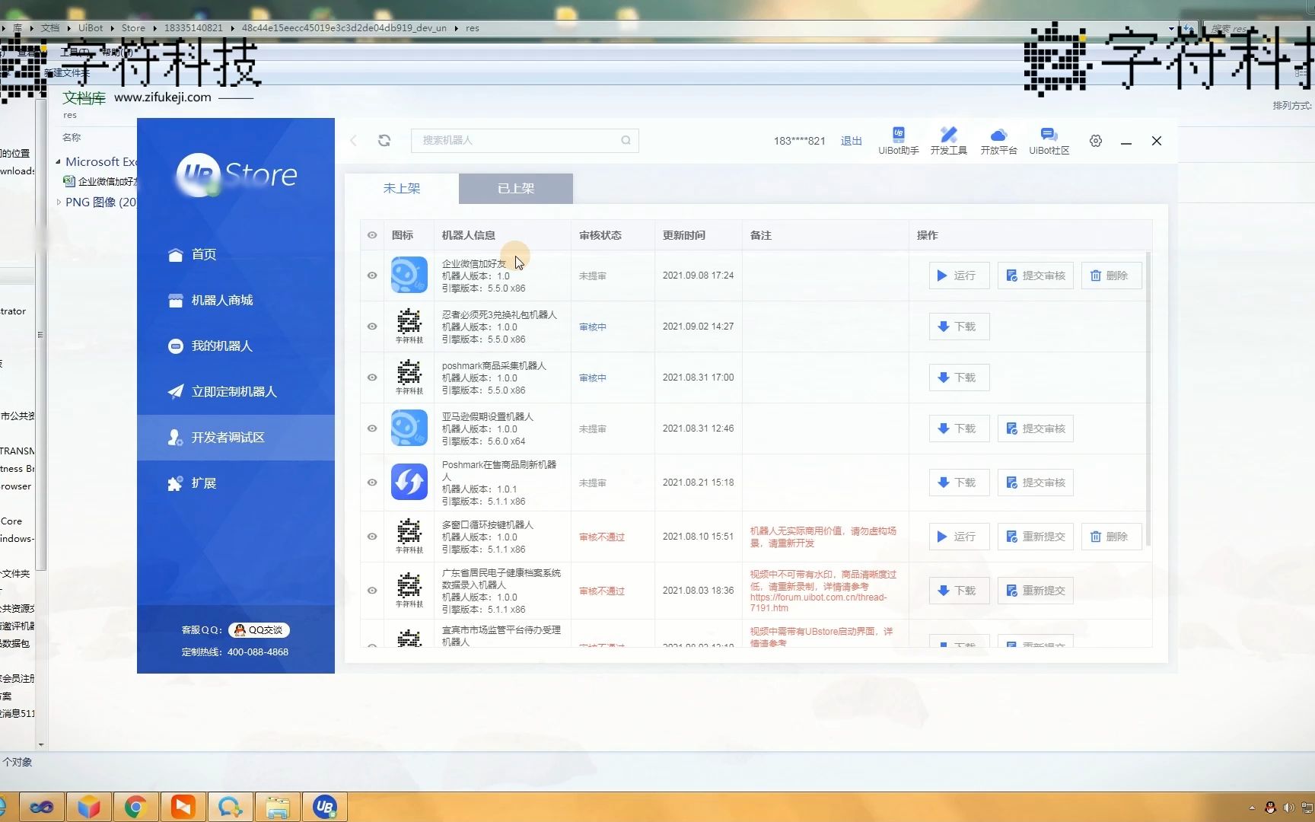Click the UiBot folder in Explorer breadcrumb
The width and height of the screenshot is (1315, 822).
91,28
